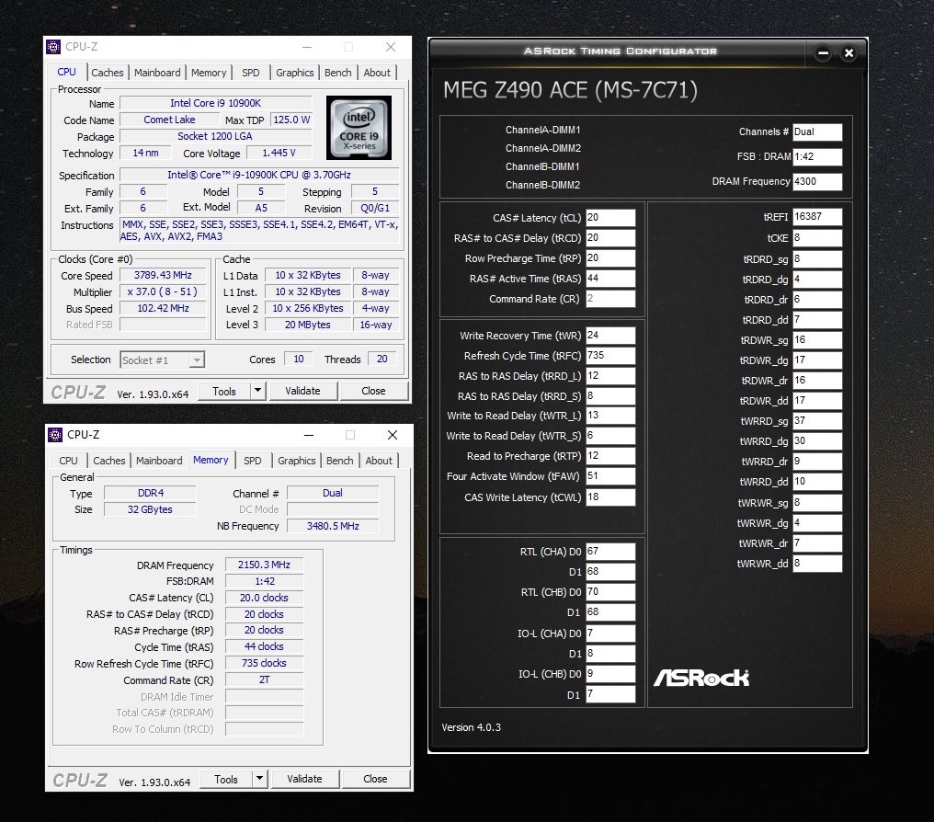The image size is (934, 822).
Task: Close the bottom CPU-Z window with X
Action: click(x=393, y=435)
